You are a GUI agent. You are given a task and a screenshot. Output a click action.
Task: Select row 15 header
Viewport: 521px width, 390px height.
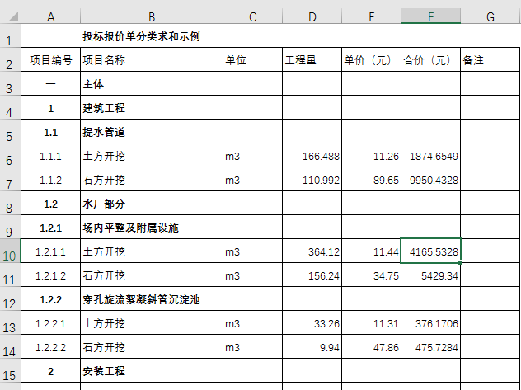(x=10, y=371)
